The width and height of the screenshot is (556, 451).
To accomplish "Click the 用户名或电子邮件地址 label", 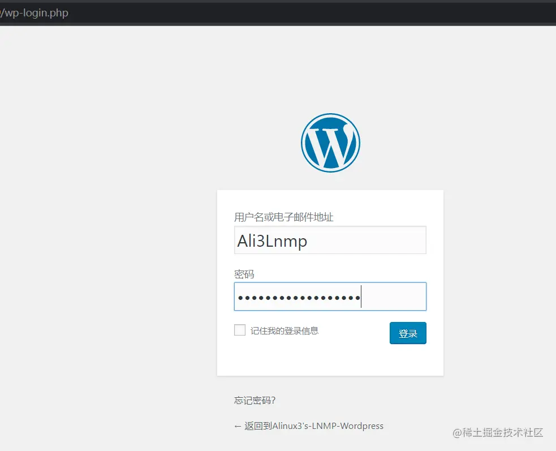I will 284,217.
